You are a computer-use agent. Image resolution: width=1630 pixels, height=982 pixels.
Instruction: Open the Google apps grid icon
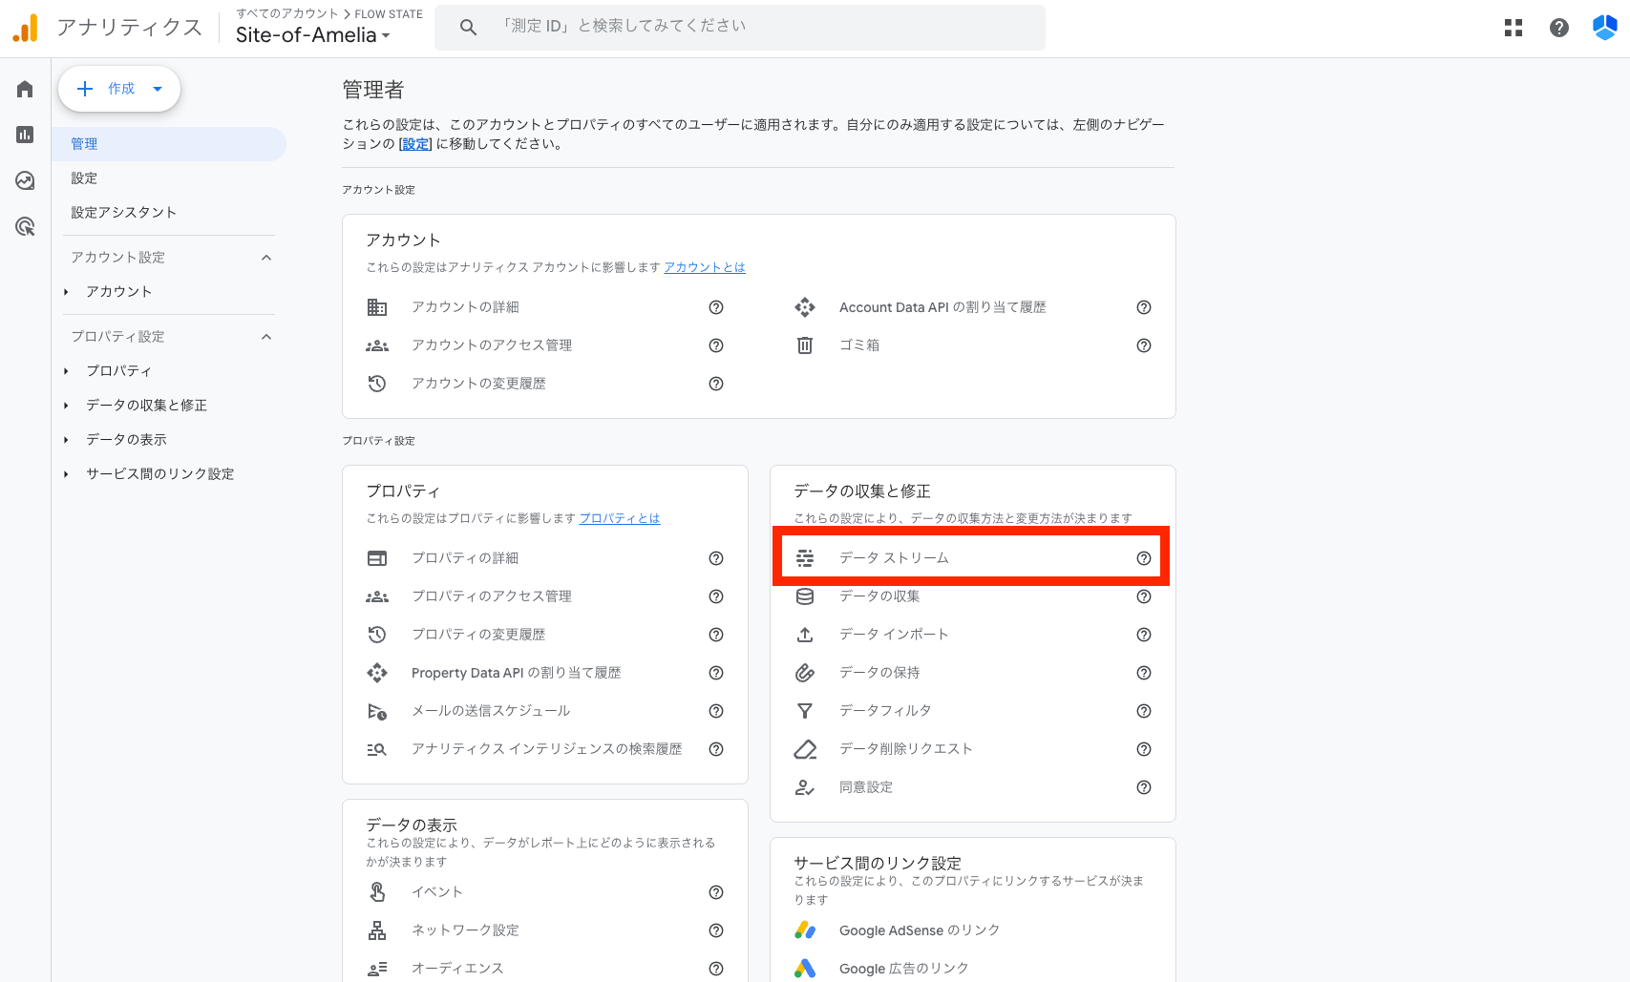click(x=1513, y=28)
